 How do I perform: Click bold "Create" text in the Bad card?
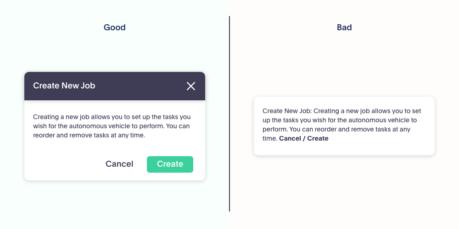(318, 138)
